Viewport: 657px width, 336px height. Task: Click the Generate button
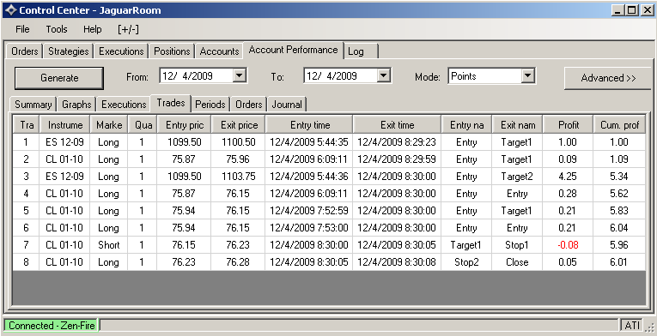[59, 78]
